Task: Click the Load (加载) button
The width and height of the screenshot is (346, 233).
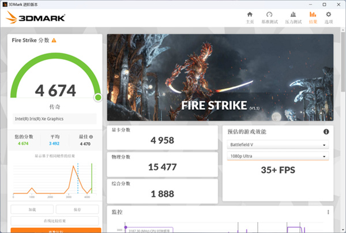Action: click(x=32, y=209)
